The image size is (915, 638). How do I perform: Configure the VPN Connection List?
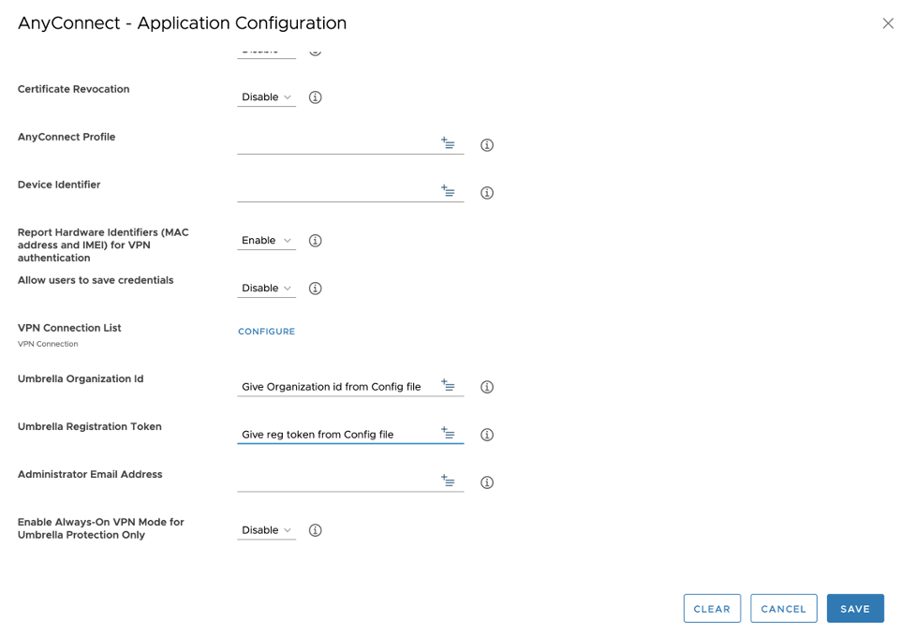(x=267, y=332)
